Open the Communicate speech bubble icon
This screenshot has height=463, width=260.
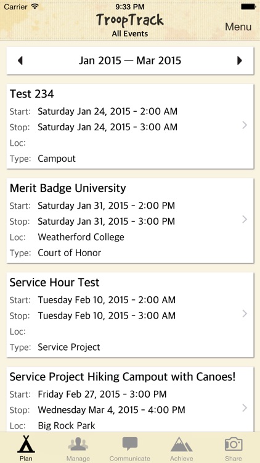[130, 444]
